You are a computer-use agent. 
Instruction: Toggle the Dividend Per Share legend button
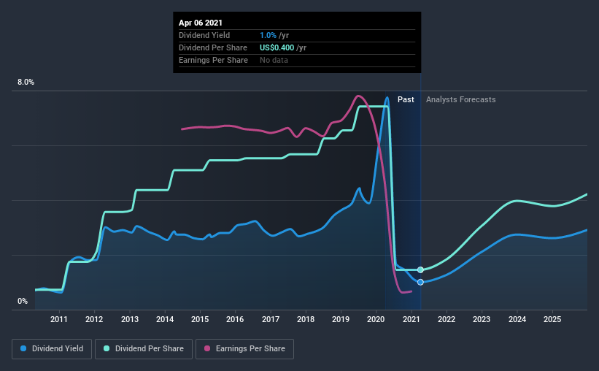click(x=148, y=349)
